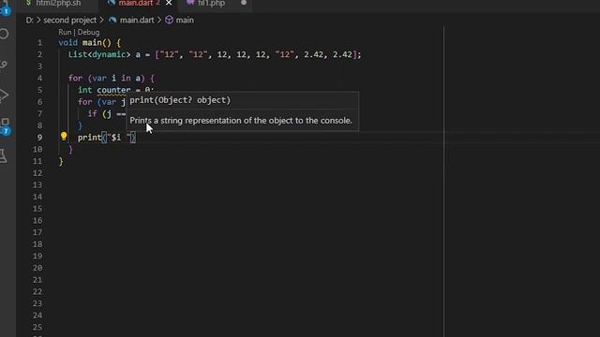Screen dimensions: 600x337
Task: Select 'second project' in the breadcrumb
Action: point(69,20)
